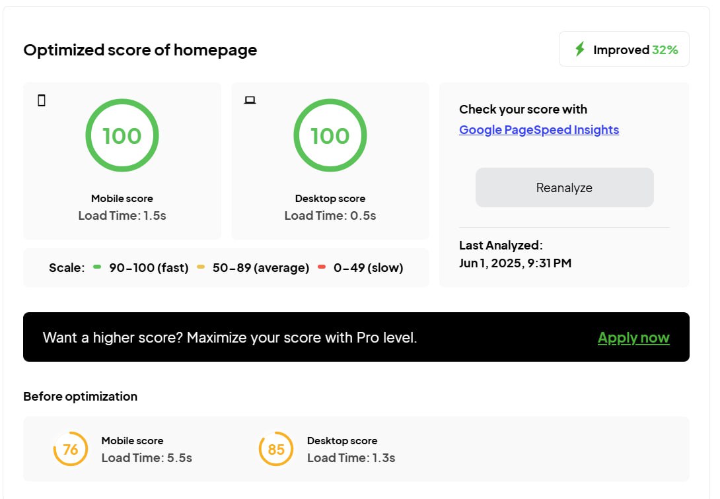Click the orange desktop score 85 gauge
Viewport: 720px width, 499px height.
[276, 449]
